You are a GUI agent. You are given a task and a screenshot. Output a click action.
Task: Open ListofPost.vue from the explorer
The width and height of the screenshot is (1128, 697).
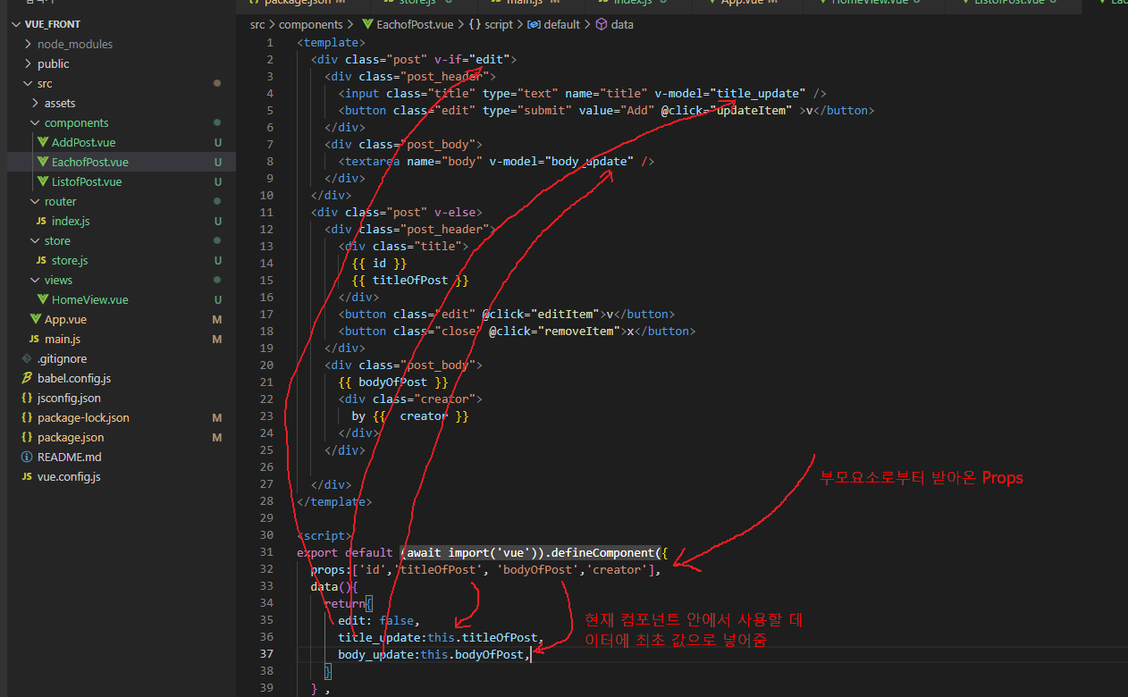(x=87, y=181)
